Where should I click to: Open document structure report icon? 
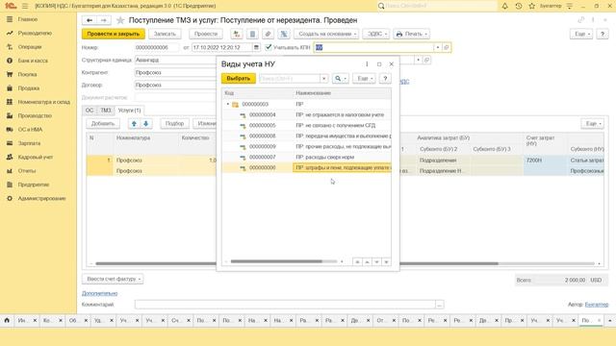[x=252, y=35]
